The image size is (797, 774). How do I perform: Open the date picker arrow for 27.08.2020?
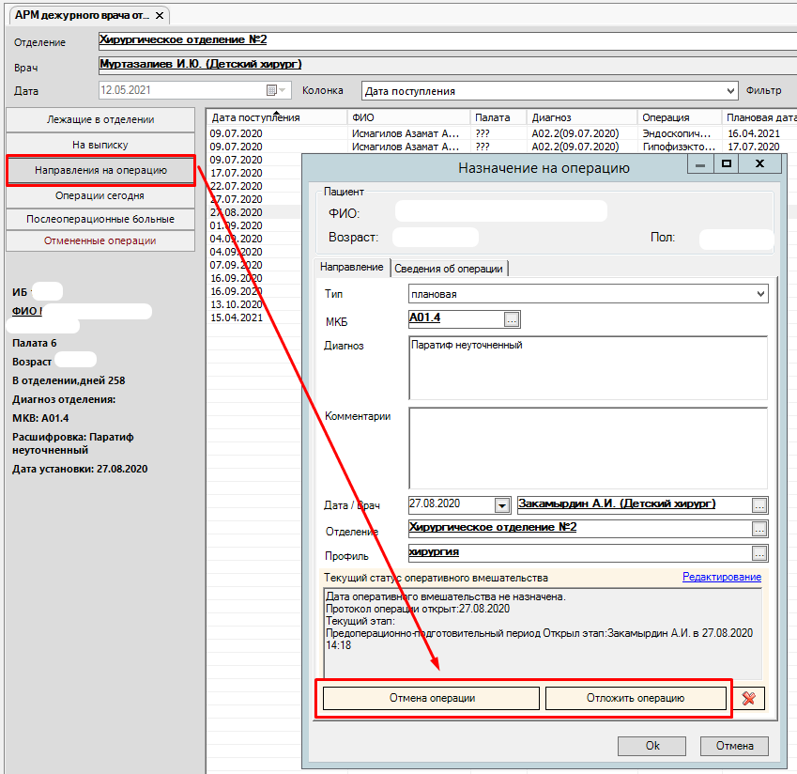click(x=502, y=505)
